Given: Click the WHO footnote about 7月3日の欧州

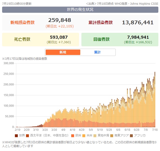Looking at the screenshot, I should [79, 144].
